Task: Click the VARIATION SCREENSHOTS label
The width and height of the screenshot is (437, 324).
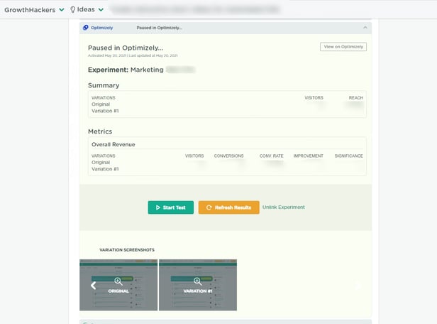Action: point(127,250)
